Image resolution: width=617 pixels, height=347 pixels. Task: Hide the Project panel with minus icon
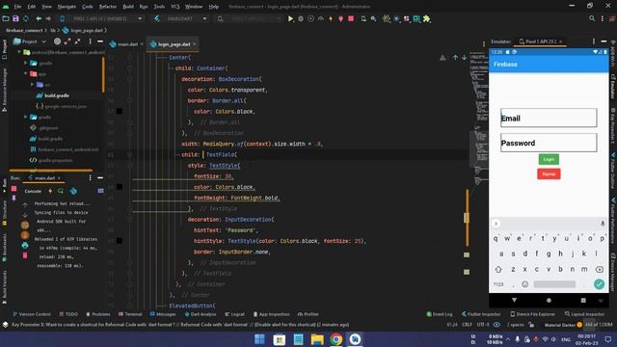(100, 41)
